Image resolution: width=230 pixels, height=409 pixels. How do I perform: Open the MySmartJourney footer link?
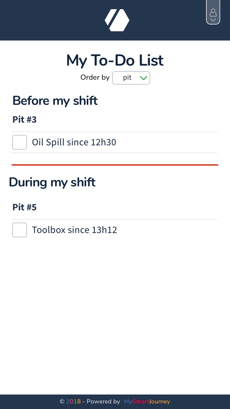[147, 401]
